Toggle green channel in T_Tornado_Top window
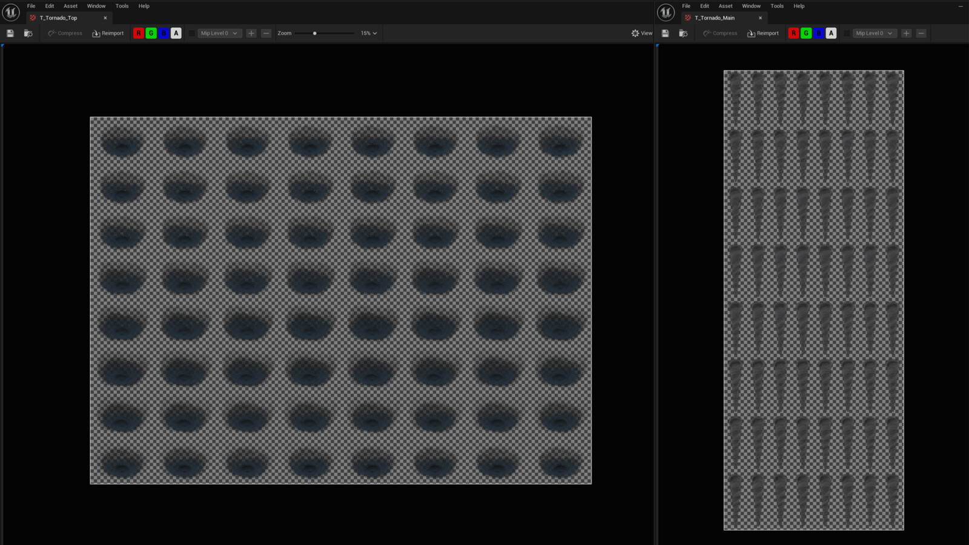Viewport: 969px width, 545px height. coord(151,33)
